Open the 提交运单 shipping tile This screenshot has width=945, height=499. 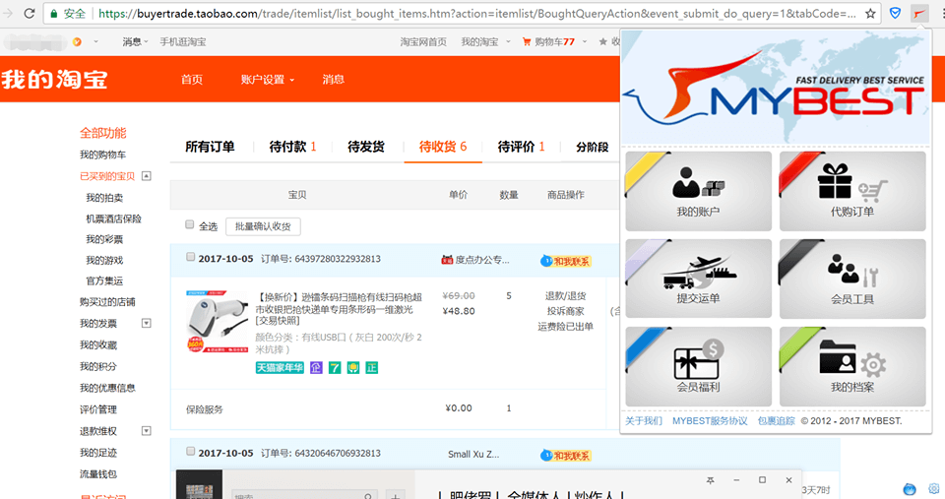tap(699, 279)
